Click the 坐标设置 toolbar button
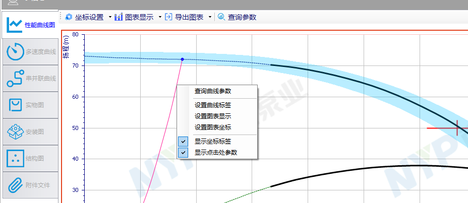This screenshot has height=203, width=468. click(x=84, y=17)
